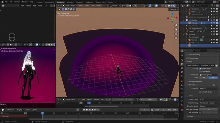Toggle selectability arrow for LineArt row
220x123 pixels.
[211, 31]
